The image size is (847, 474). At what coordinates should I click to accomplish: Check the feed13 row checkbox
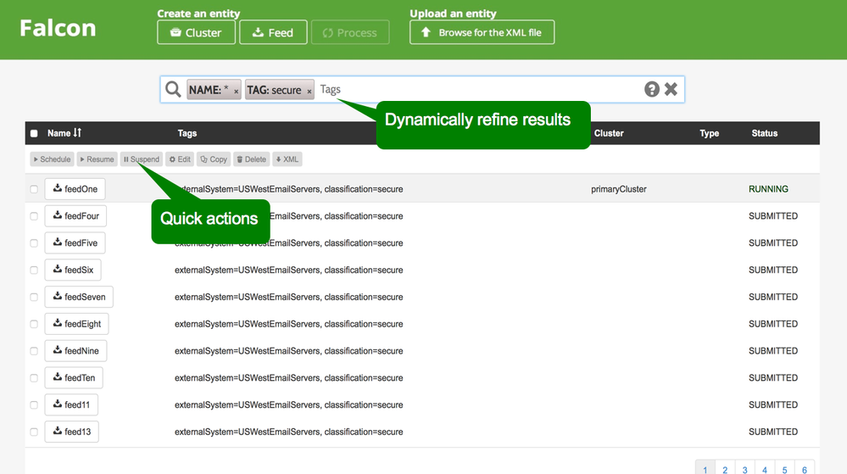pos(34,432)
